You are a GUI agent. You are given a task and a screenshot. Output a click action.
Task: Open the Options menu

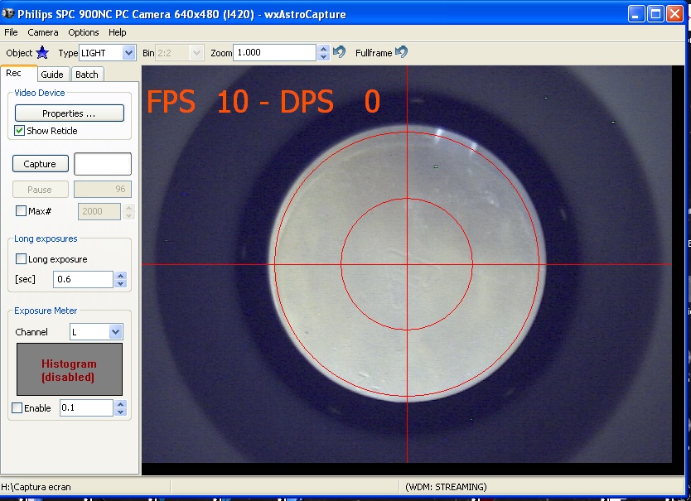[x=84, y=32]
